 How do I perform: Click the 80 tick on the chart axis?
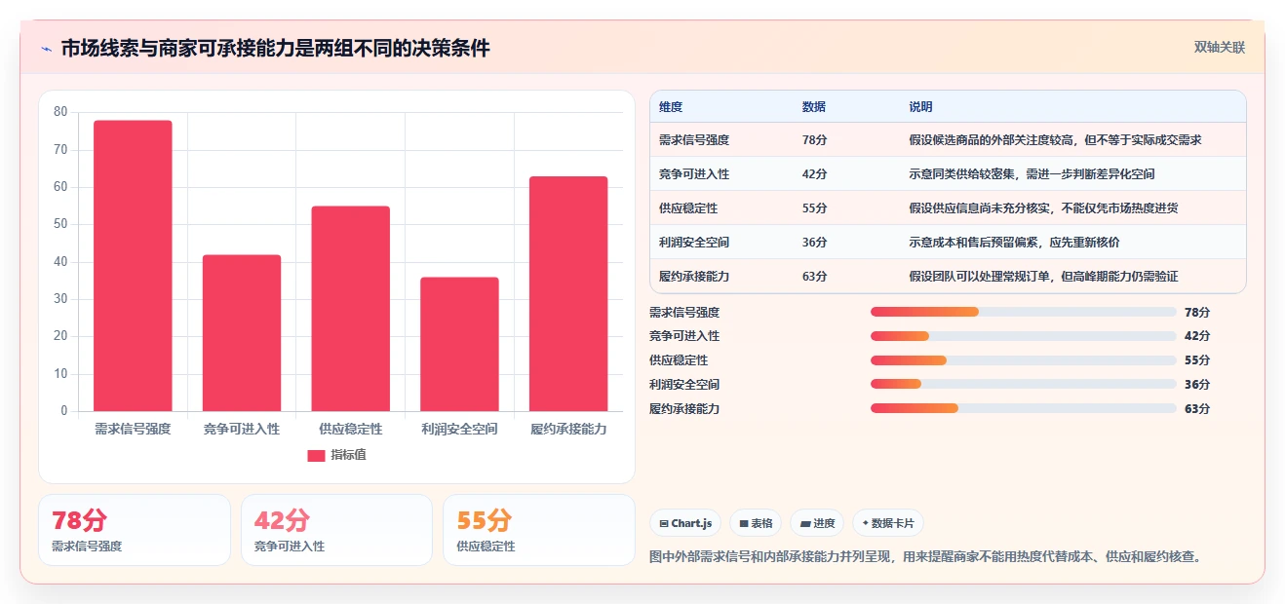click(60, 112)
